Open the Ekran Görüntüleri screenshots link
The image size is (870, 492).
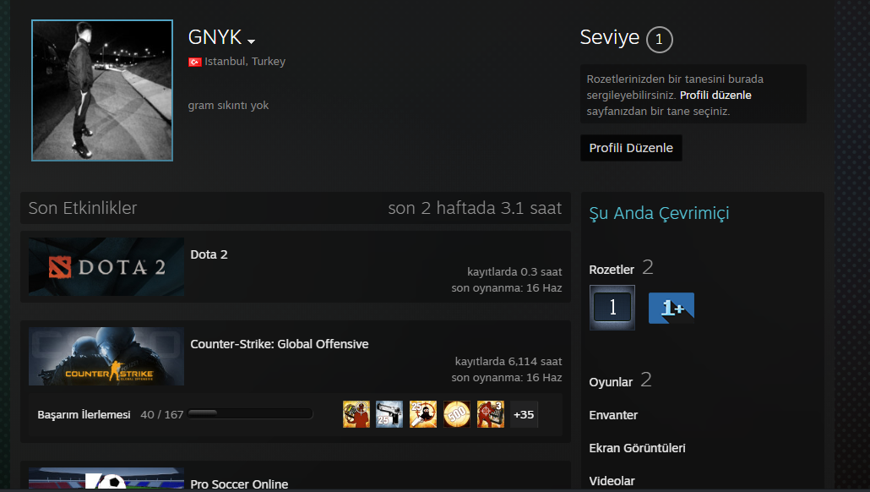point(637,448)
